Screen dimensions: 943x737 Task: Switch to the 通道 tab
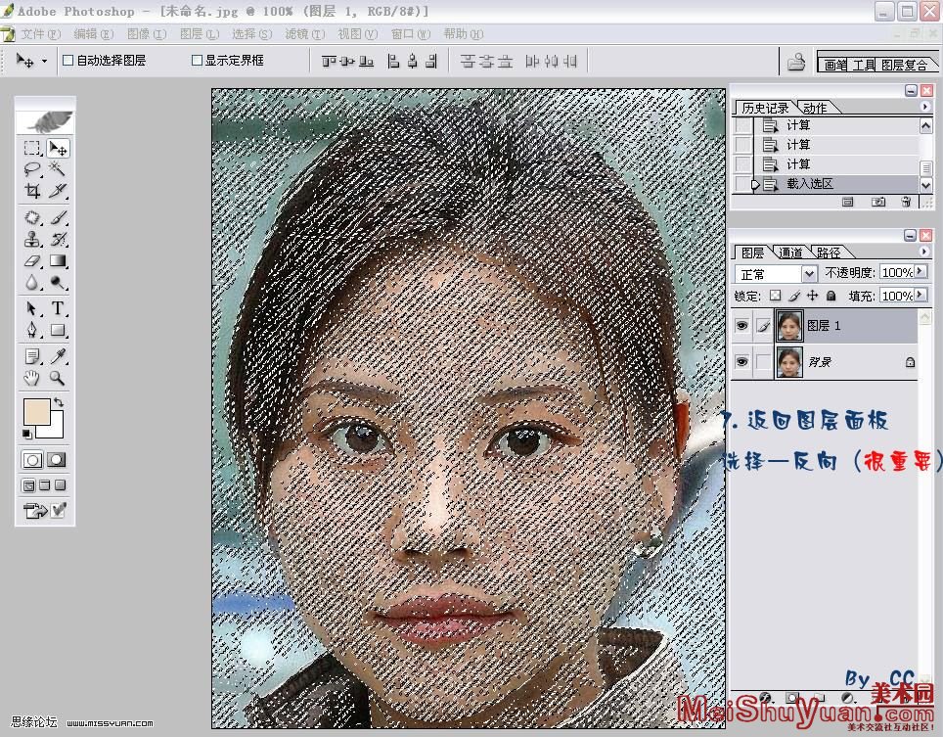click(x=790, y=253)
